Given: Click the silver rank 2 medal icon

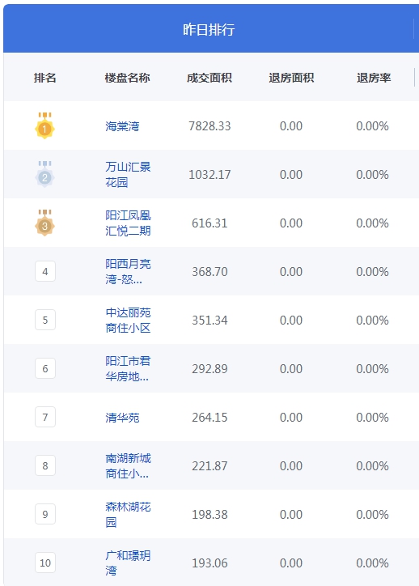Looking at the screenshot, I should (x=44, y=174).
